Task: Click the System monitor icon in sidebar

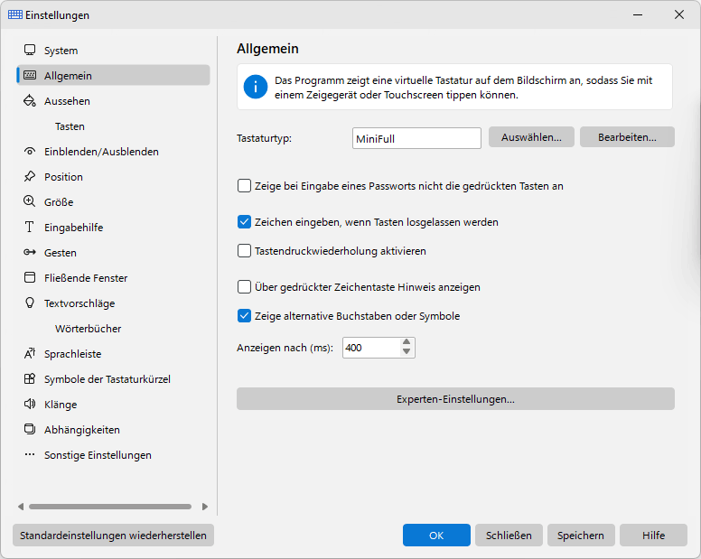Action: click(30, 50)
